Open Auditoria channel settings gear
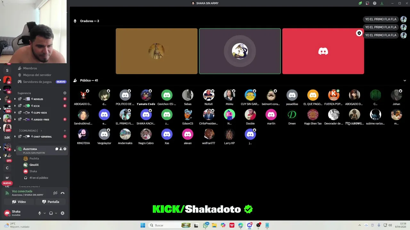This screenshot has height=230, width=410. tap(65, 149)
